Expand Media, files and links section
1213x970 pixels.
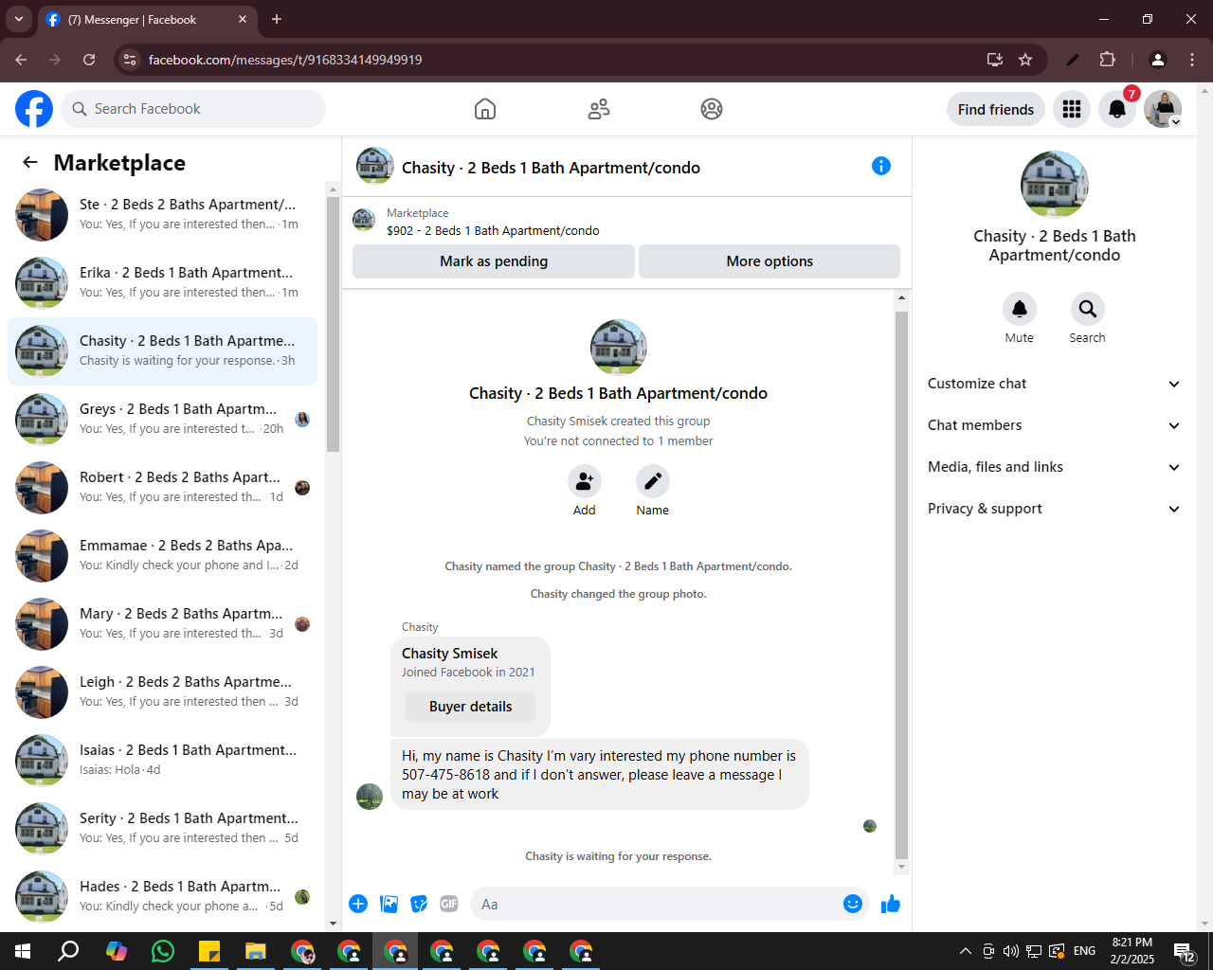[1054, 467]
